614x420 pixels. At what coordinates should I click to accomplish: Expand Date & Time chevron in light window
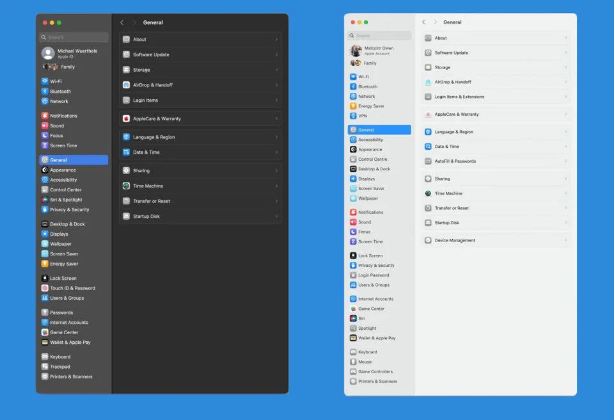pos(565,146)
